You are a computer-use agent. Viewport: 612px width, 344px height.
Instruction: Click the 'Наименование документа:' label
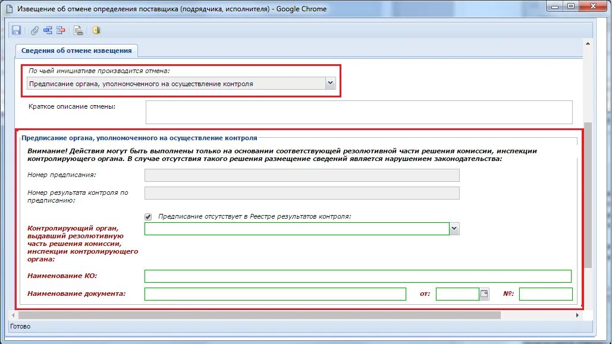pos(77,293)
